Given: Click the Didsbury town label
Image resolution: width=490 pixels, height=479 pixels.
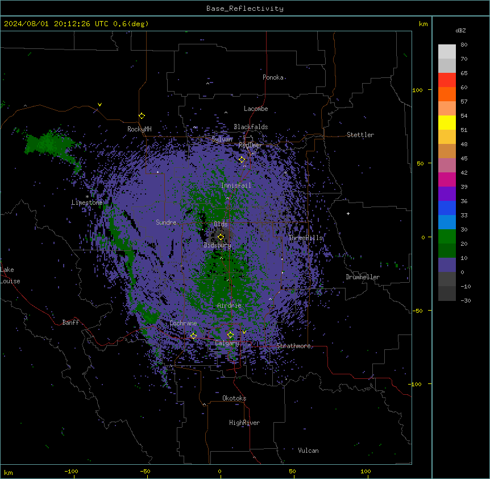Looking at the screenshot, I should 218,245.
